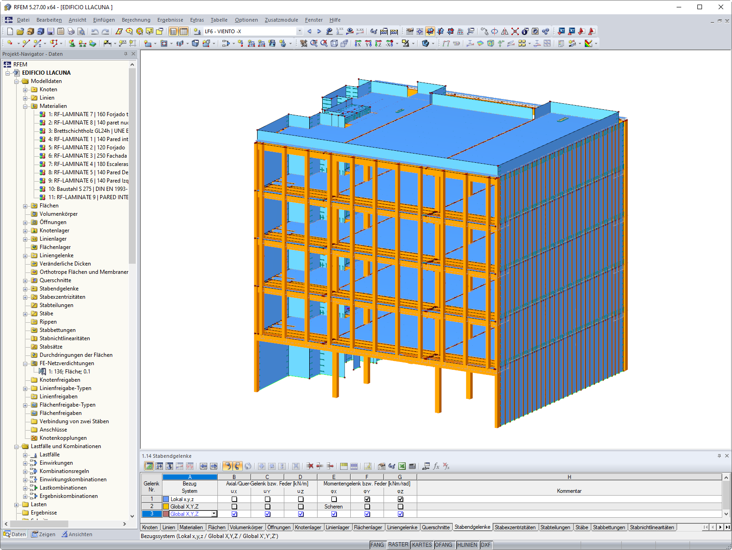This screenshot has width=732, height=550.
Task: Toggle the OFANG status bar button
Action: coord(444,545)
